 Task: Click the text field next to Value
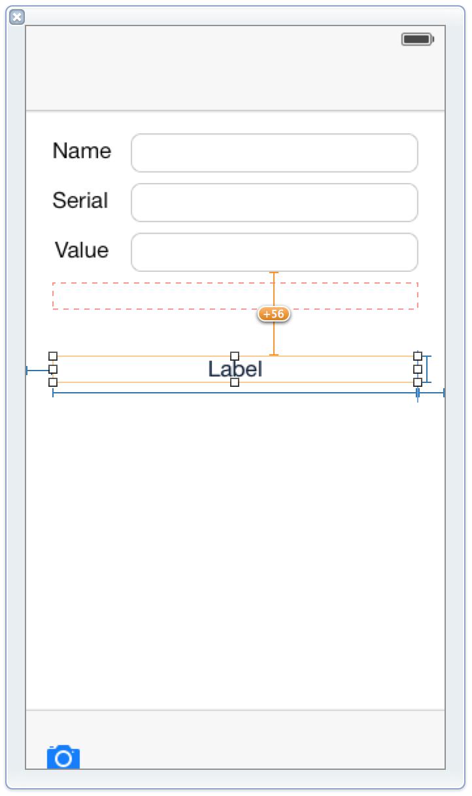(275, 252)
